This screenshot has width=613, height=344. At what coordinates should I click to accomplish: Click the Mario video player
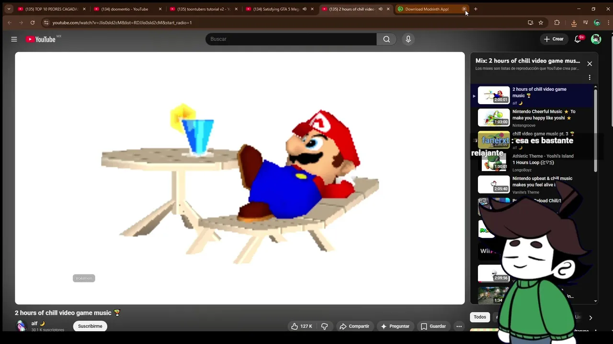tap(239, 178)
